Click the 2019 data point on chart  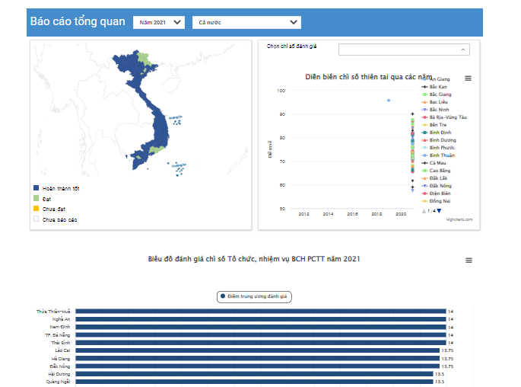388,100
